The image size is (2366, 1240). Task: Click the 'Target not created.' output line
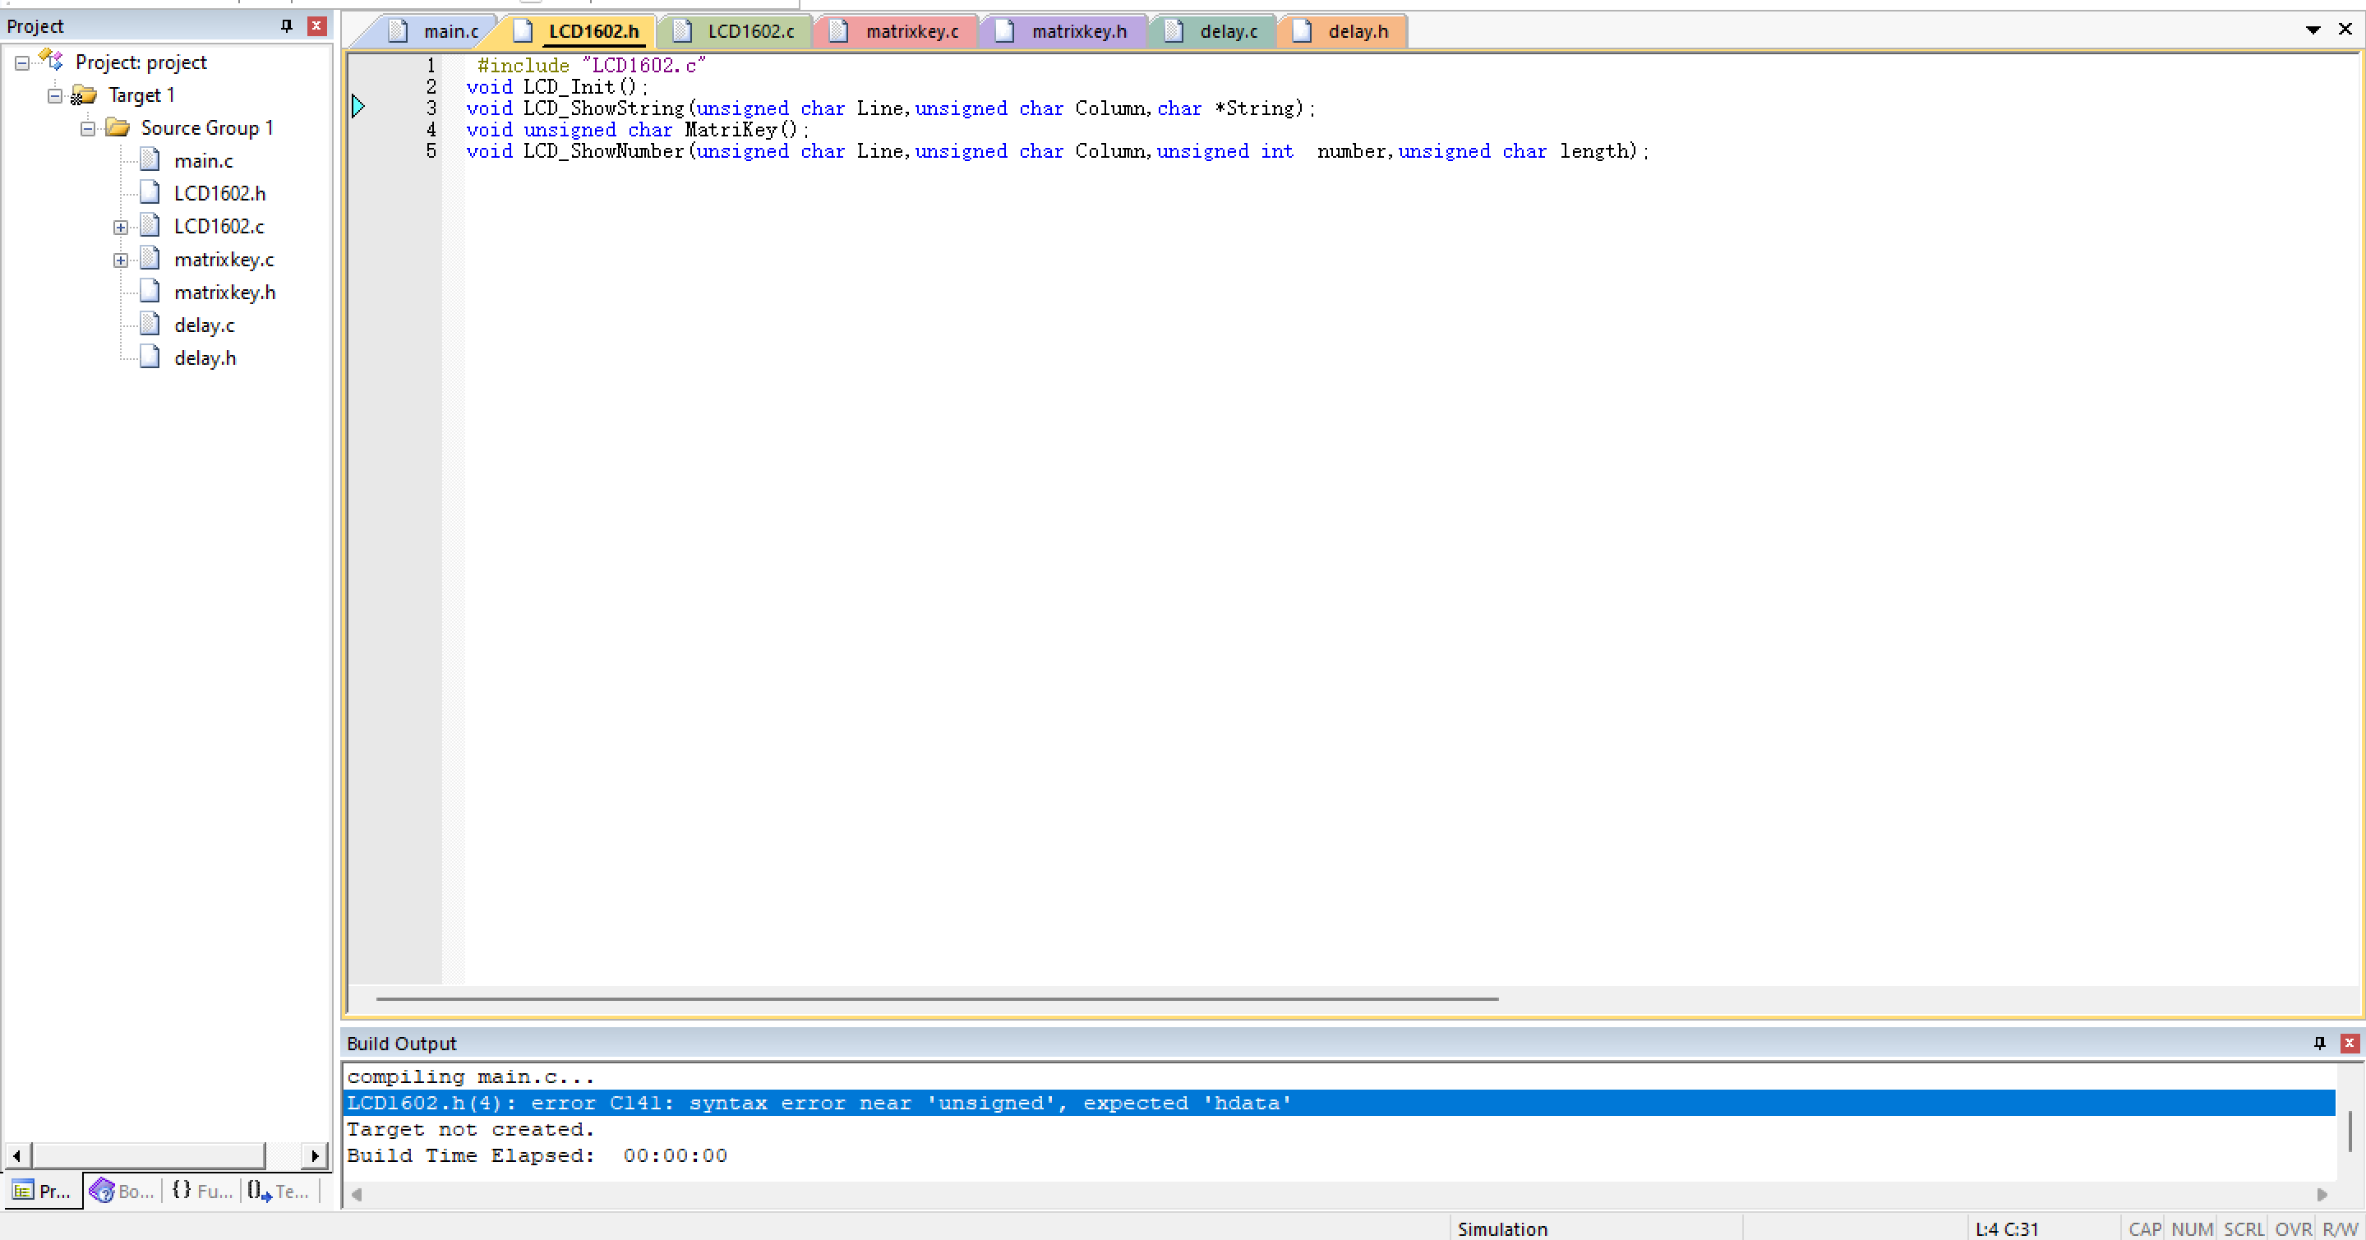pos(470,1130)
